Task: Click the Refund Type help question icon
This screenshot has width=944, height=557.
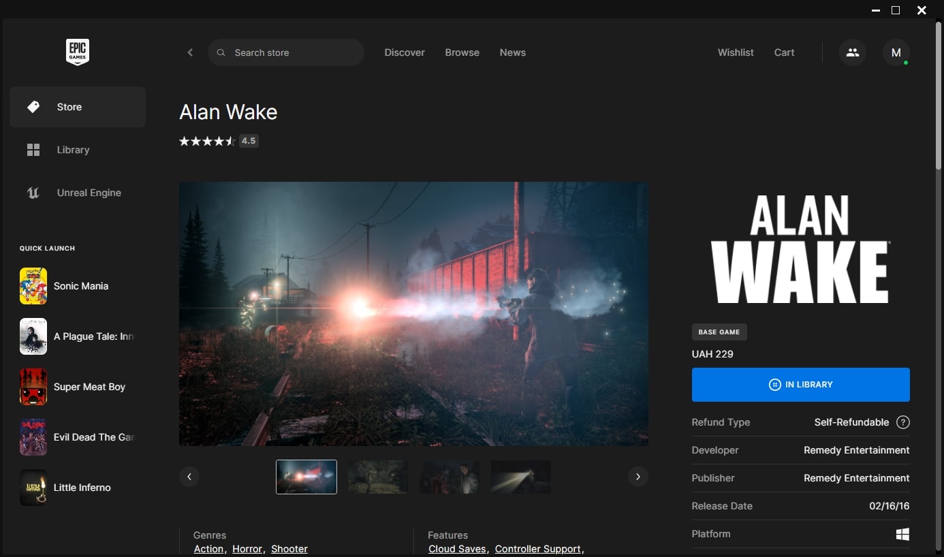Action: tap(903, 422)
